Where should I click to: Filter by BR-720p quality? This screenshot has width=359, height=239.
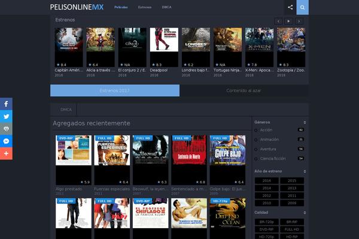(266, 222)
